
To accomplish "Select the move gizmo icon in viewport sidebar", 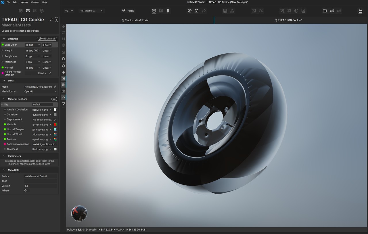I will pos(63,26).
